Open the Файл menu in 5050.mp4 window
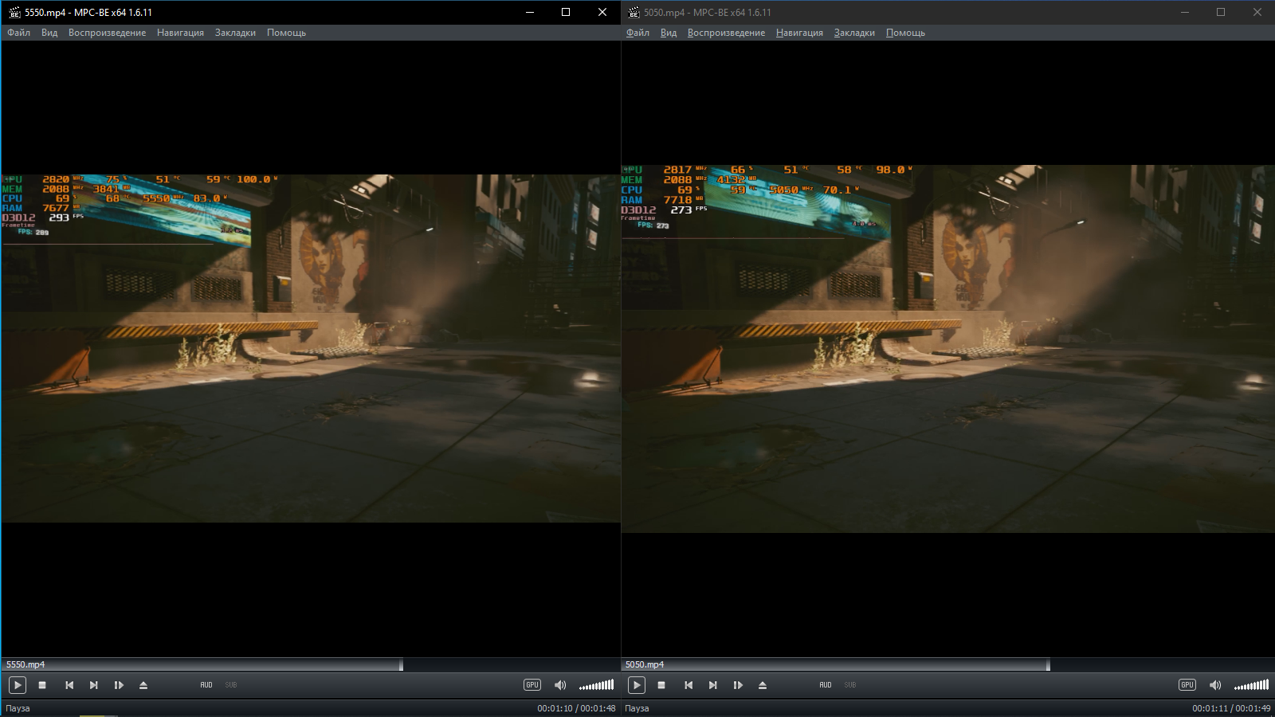Screen dimensions: 1275x717 tap(637, 33)
